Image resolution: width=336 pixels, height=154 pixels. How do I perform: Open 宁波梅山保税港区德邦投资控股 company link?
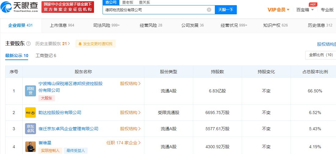click(x=70, y=87)
